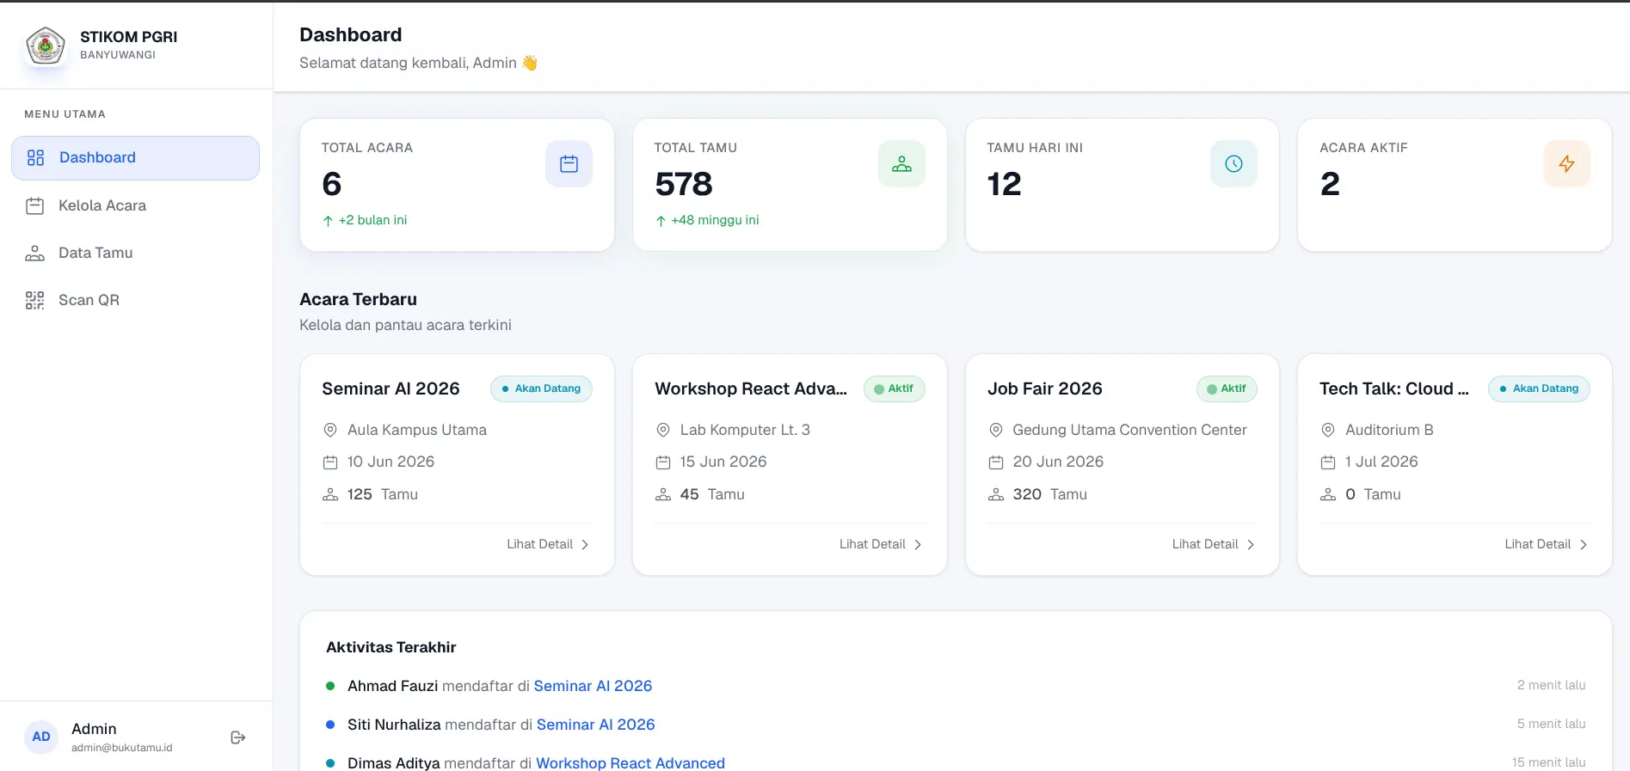Click the lightning icon in Acara Aktif card

(1566, 164)
